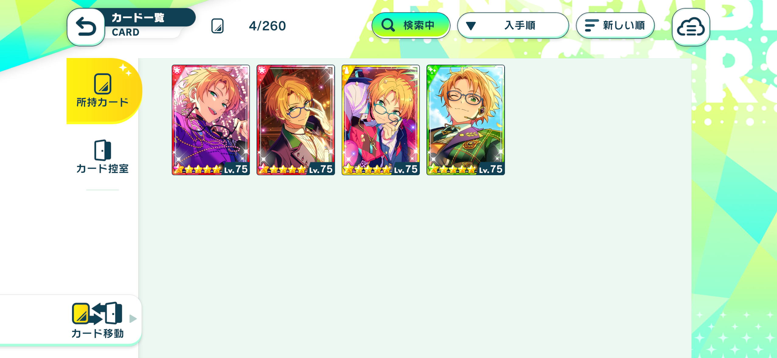Click the カード移動 swap icon

point(97,313)
